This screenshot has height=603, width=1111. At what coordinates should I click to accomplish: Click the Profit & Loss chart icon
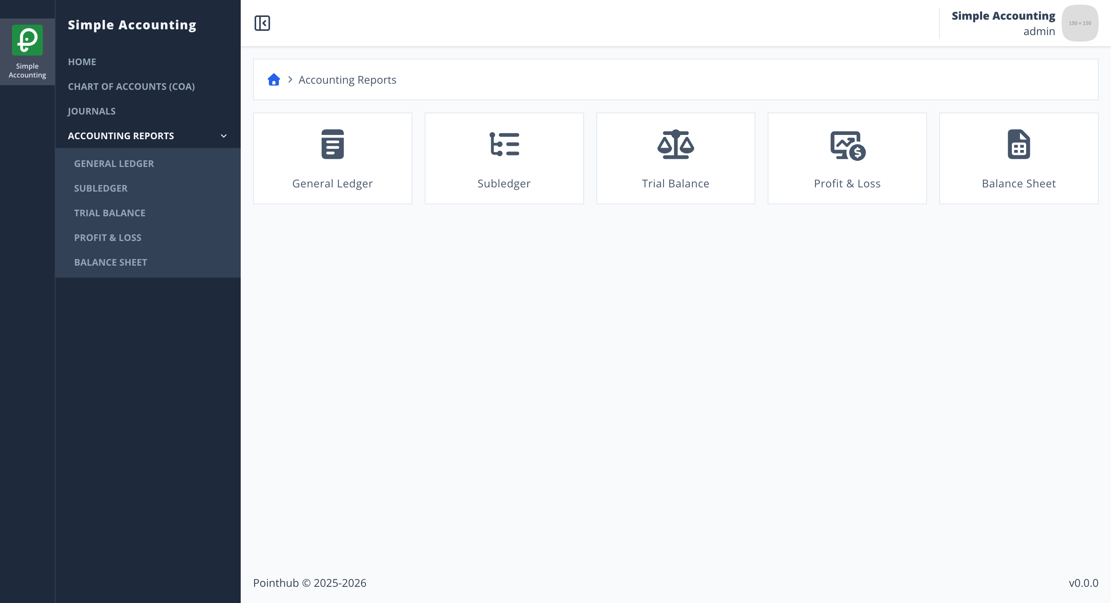[x=848, y=145]
